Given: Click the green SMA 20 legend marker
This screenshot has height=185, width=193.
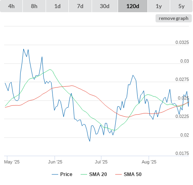Looking at the screenshot, I should click(x=84, y=174).
